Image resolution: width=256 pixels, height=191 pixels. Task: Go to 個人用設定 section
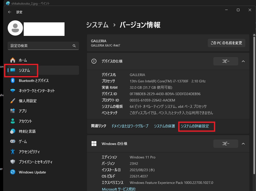click(43, 101)
